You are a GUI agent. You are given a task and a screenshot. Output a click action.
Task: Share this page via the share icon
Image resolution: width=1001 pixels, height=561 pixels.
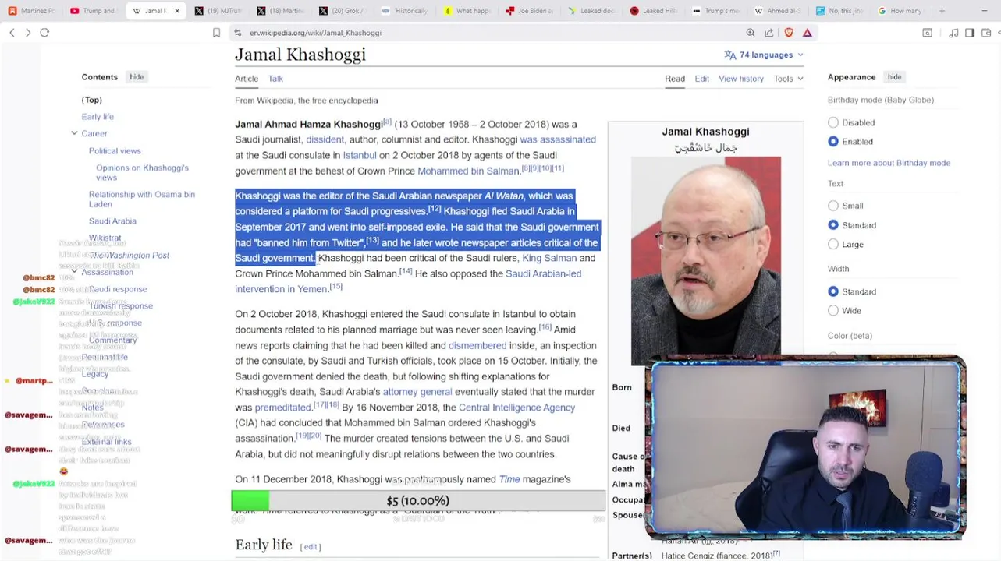click(769, 33)
